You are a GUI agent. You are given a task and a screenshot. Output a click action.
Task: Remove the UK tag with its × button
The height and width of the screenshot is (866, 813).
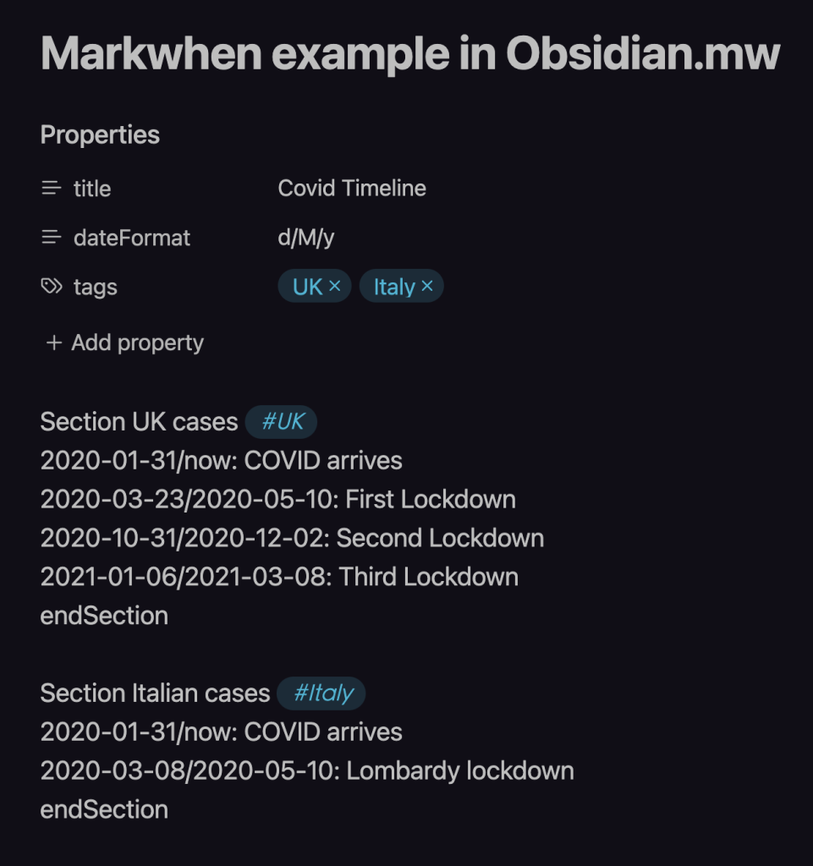click(x=335, y=286)
